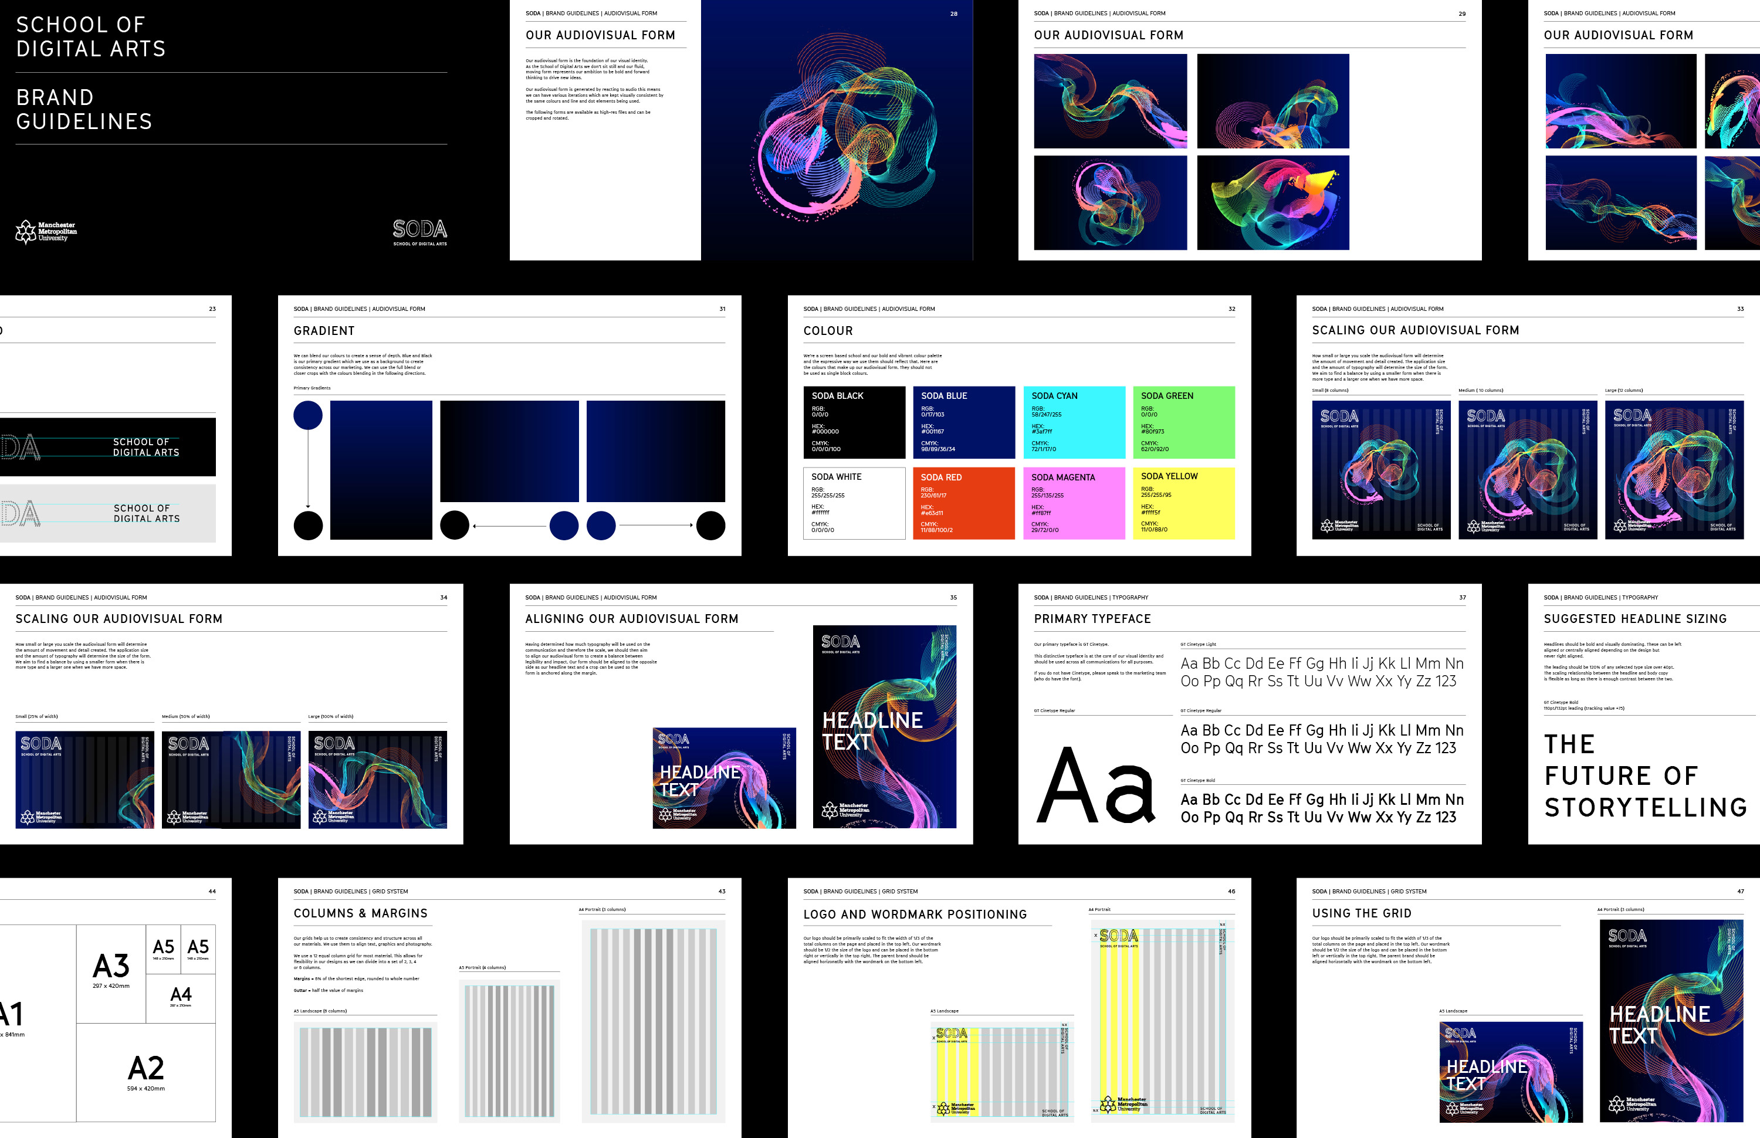This screenshot has width=1760, height=1138.
Task: Click the 'PRIMARY TYPEFACE' page heading
Action: (x=1092, y=619)
